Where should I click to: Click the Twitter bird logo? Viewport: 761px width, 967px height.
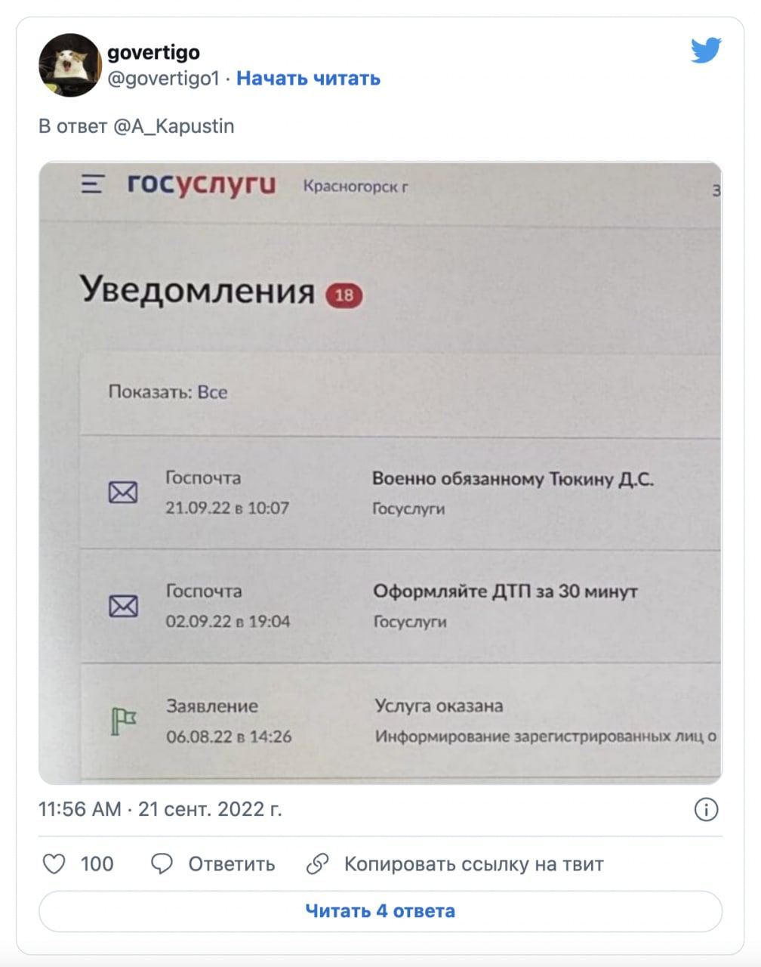[706, 51]
